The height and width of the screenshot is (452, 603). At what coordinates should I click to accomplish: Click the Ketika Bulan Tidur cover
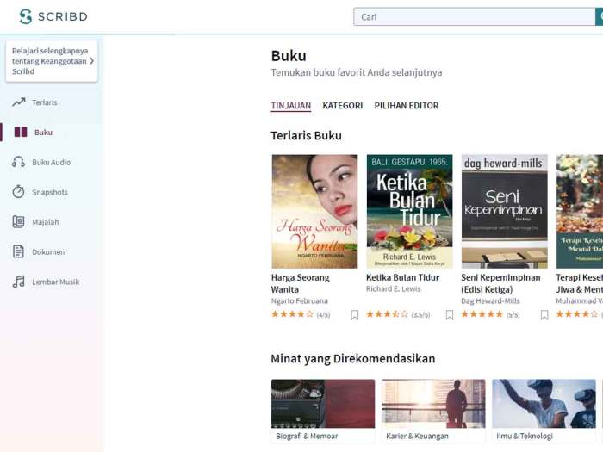point(409,212)
